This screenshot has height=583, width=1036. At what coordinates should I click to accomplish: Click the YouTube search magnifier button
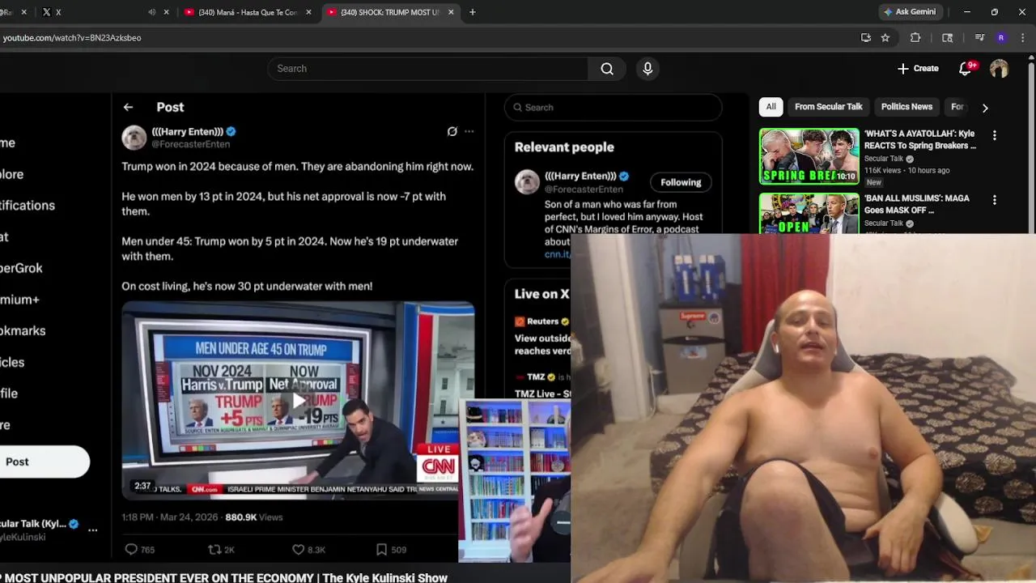pos(607,69)
